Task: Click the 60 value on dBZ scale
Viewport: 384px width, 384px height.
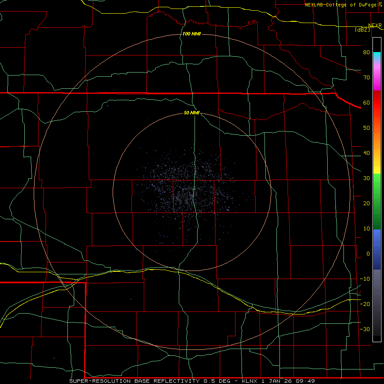Action: click(367, 102)
